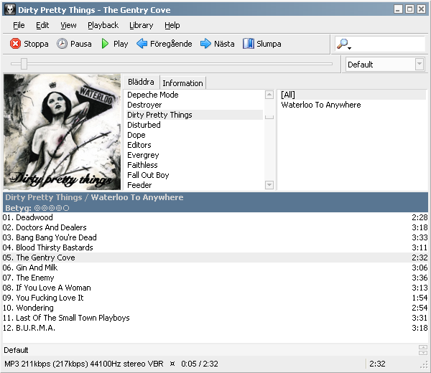Go to previous track with Föregående arrow

[x=142, y=44]
